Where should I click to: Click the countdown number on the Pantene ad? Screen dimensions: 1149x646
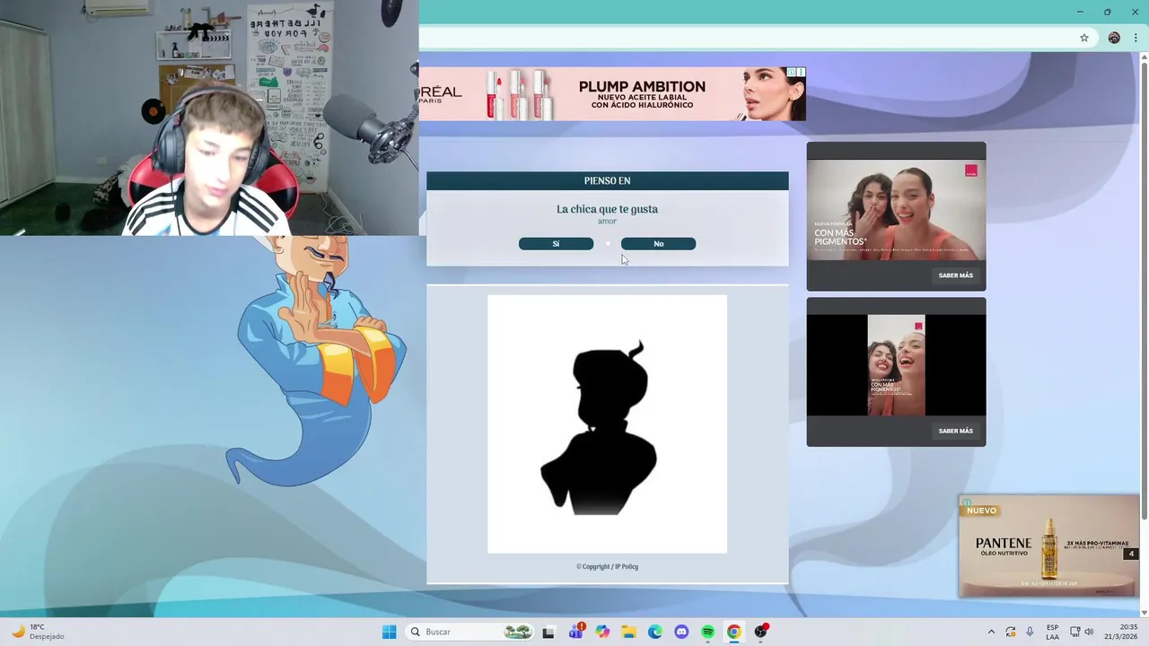[1131, 554]
